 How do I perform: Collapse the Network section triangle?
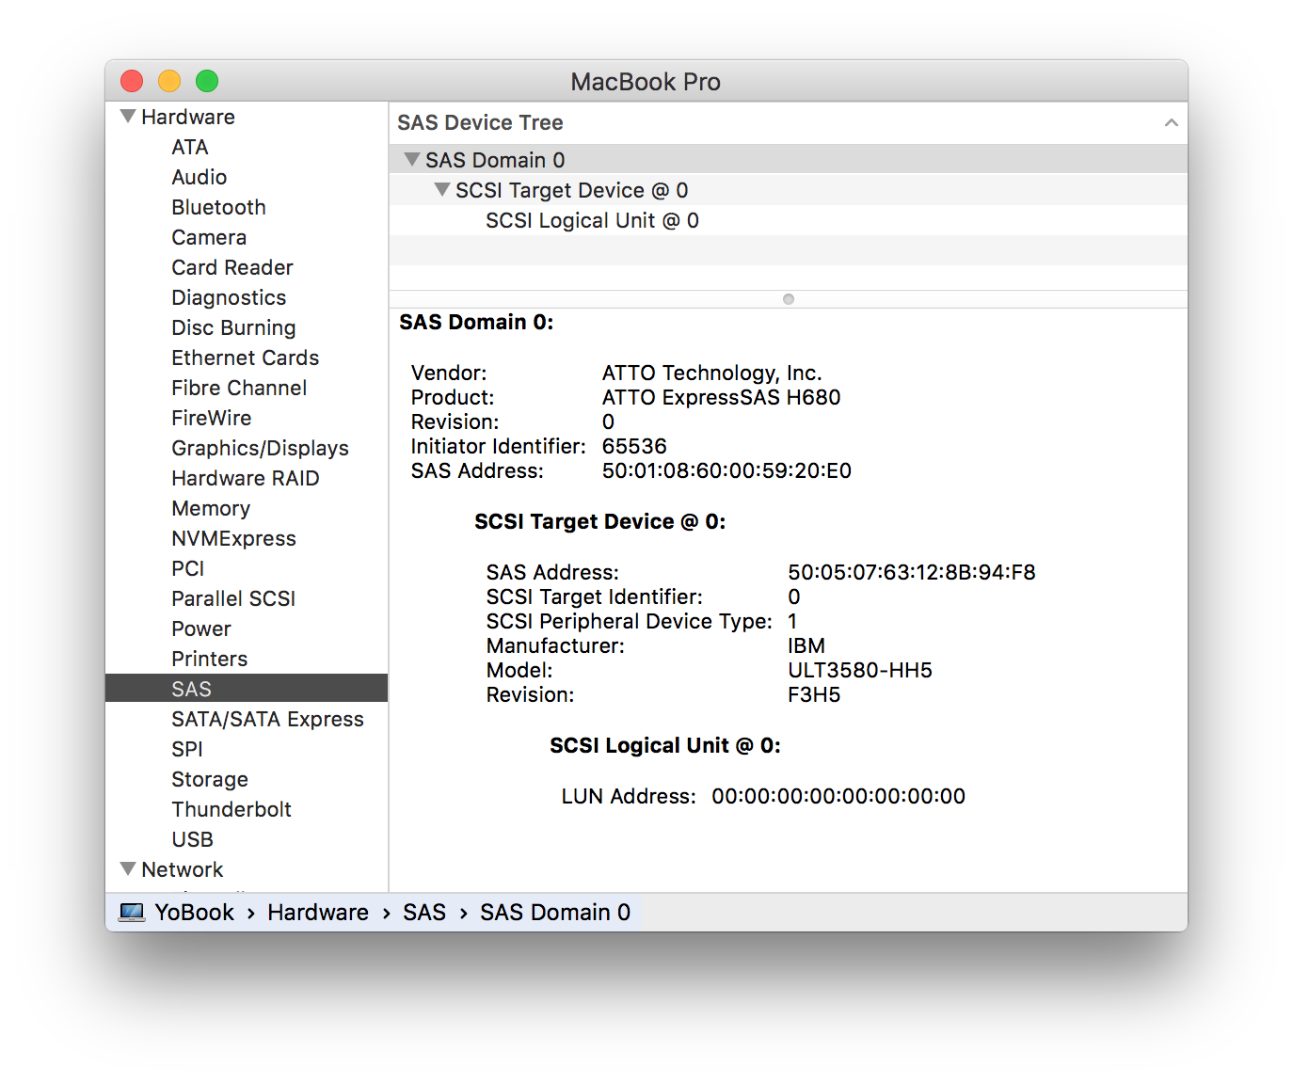(128, 868)
